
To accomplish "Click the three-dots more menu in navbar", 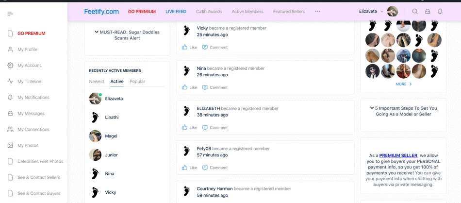I will click(317, 11).
